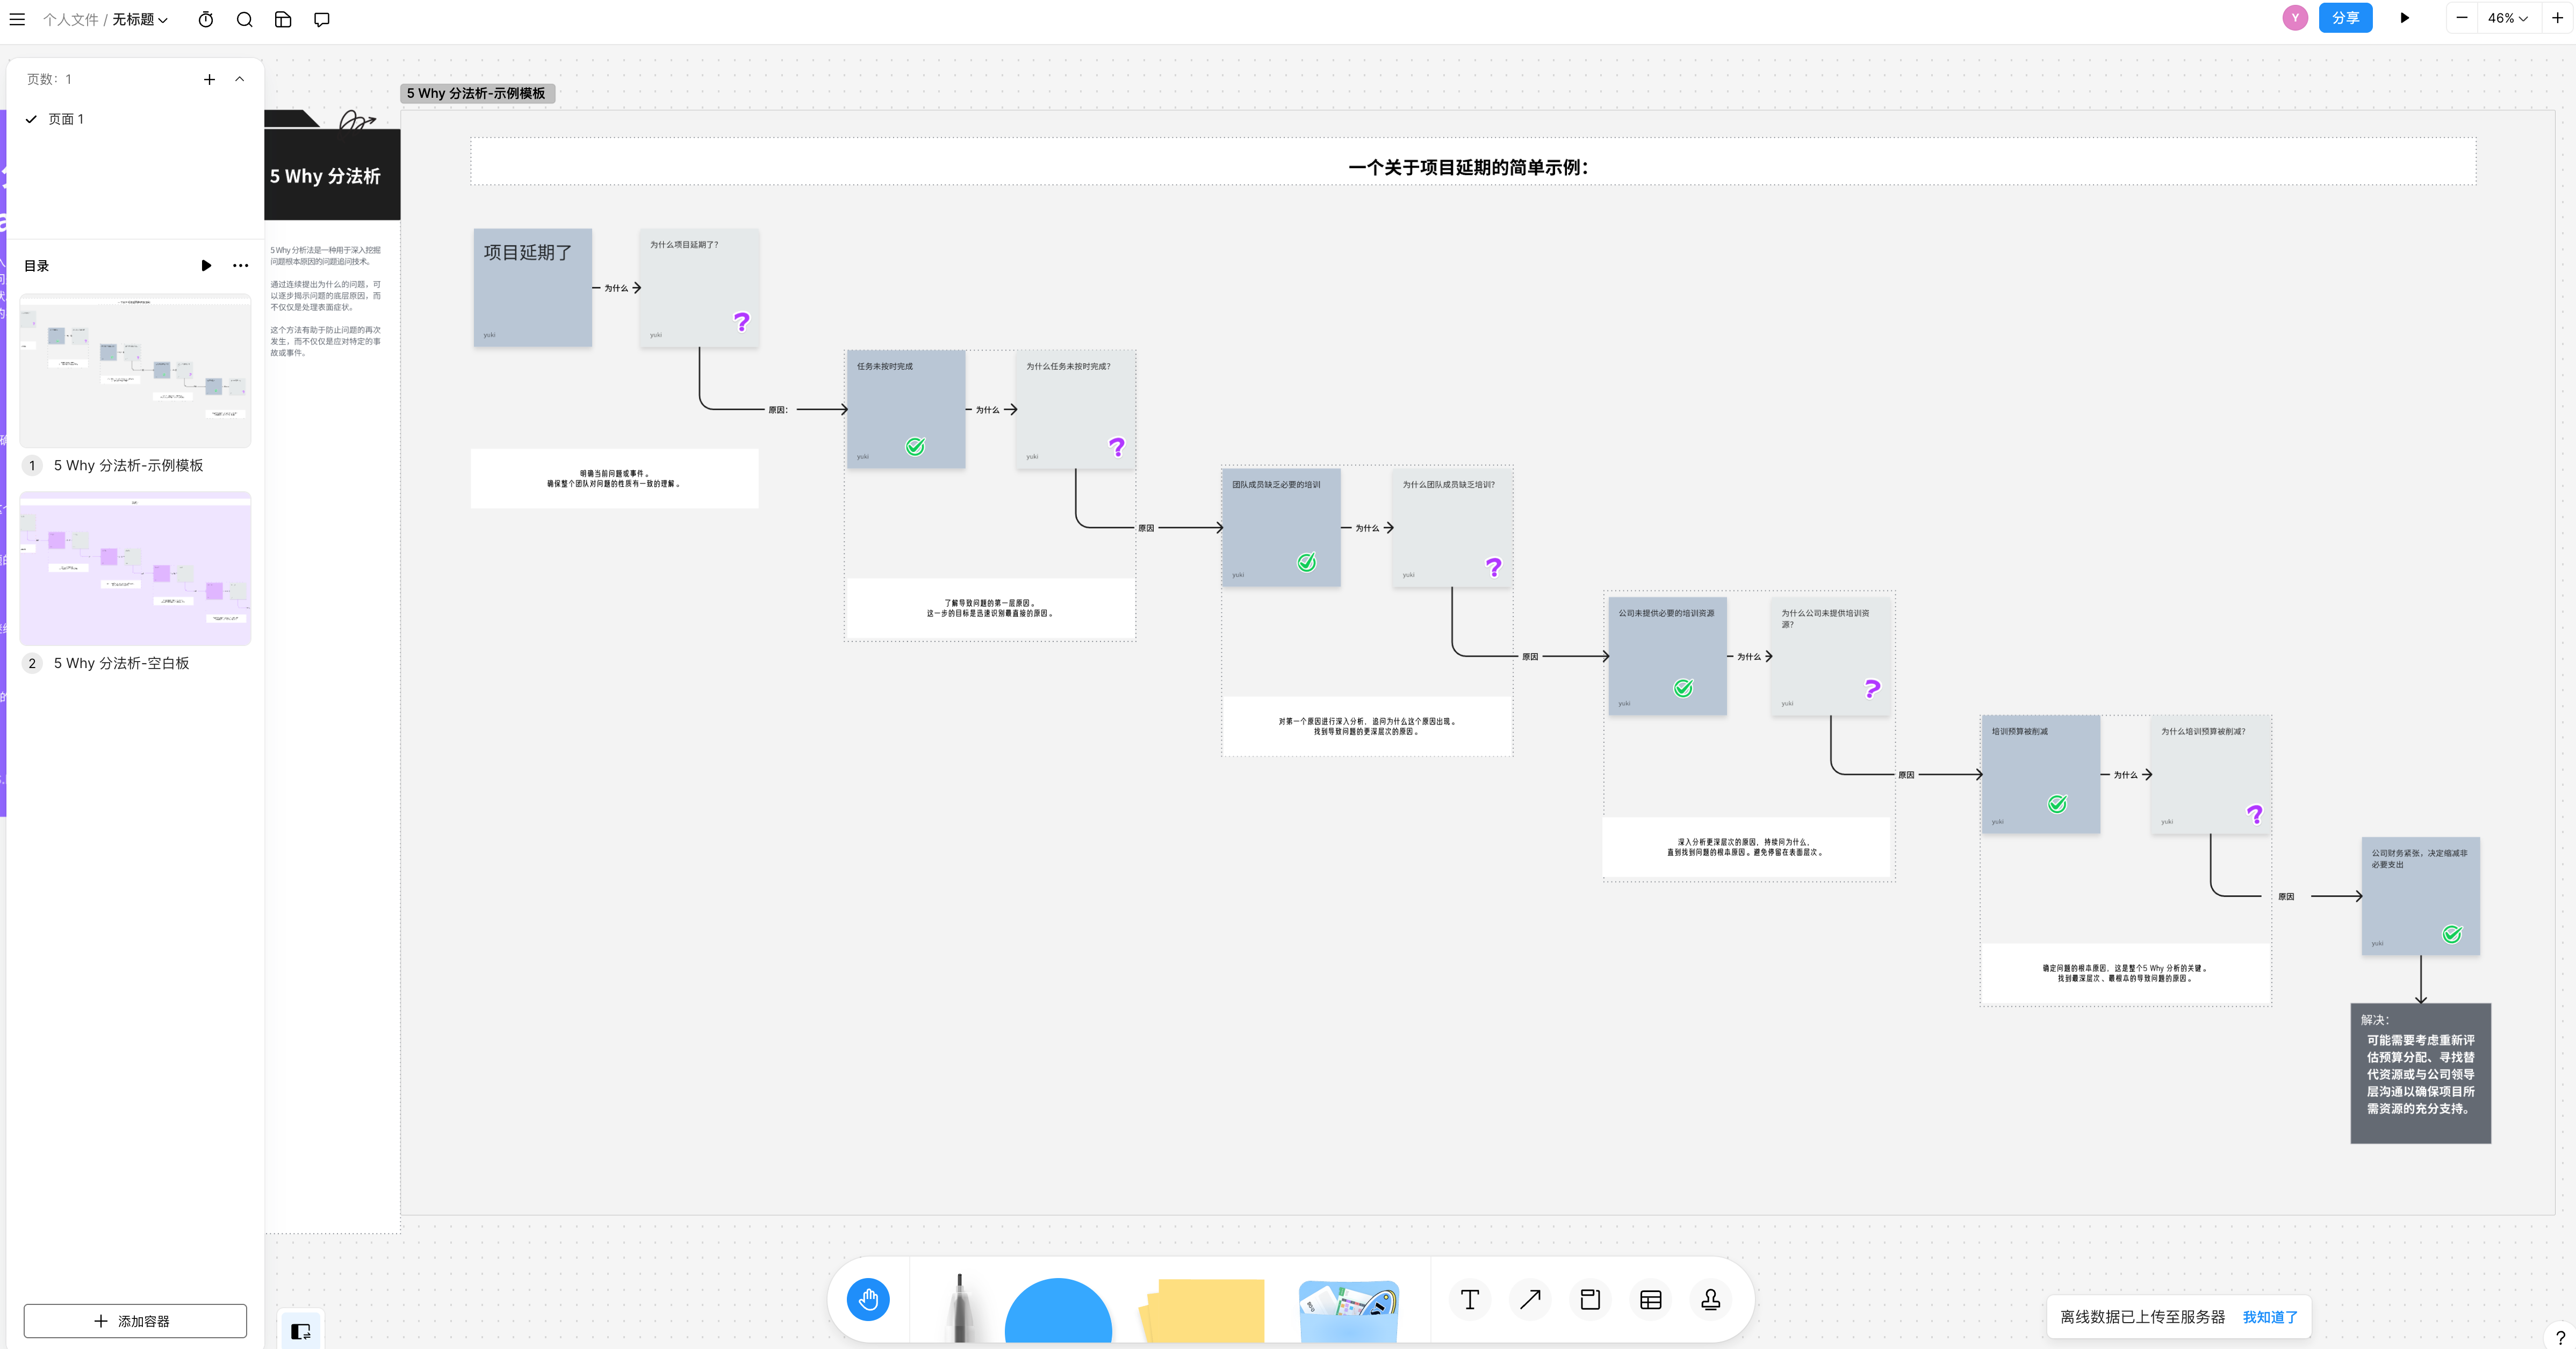This screenshot has height=1349, width=2576.
Task: Open the 5 Why 分法析-空白板 thumbnail
Action: pos(135,567)
